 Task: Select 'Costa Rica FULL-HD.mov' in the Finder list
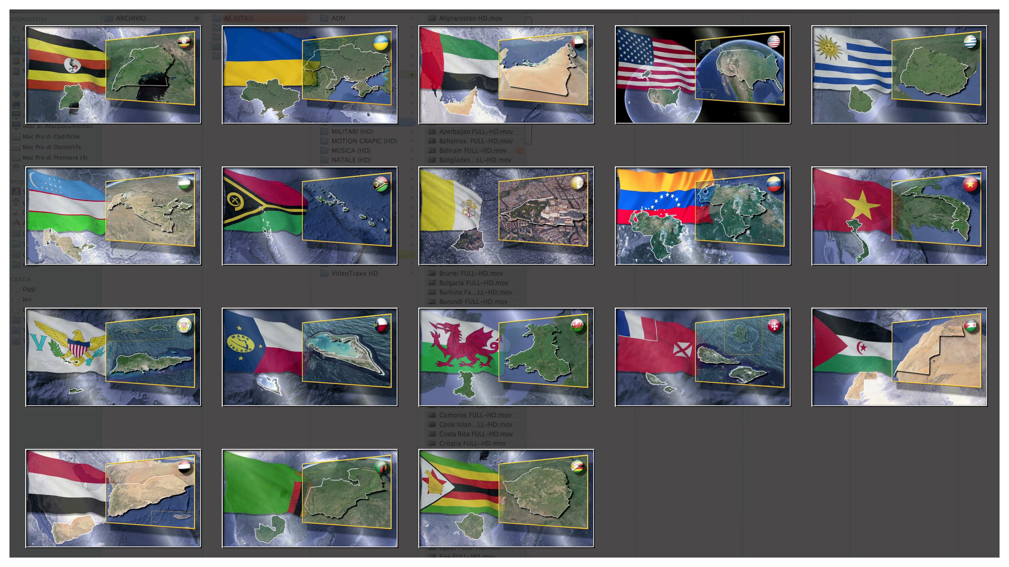pos(476,434)
